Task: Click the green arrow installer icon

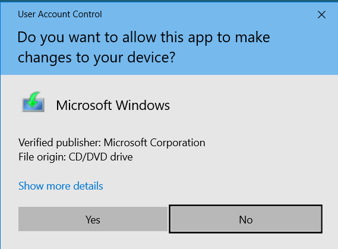Action: pyautogui.click(x=33, y=102)
